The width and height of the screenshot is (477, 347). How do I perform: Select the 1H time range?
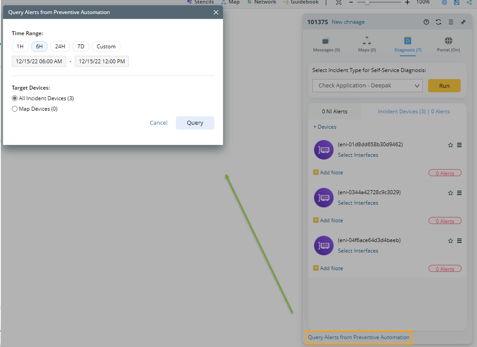[x=20, y=46]
